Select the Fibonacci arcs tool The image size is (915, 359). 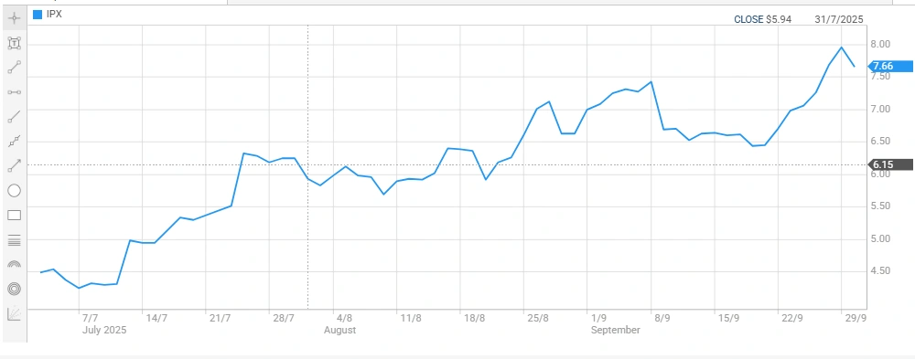pyautogui.click(x=14, y=265)
